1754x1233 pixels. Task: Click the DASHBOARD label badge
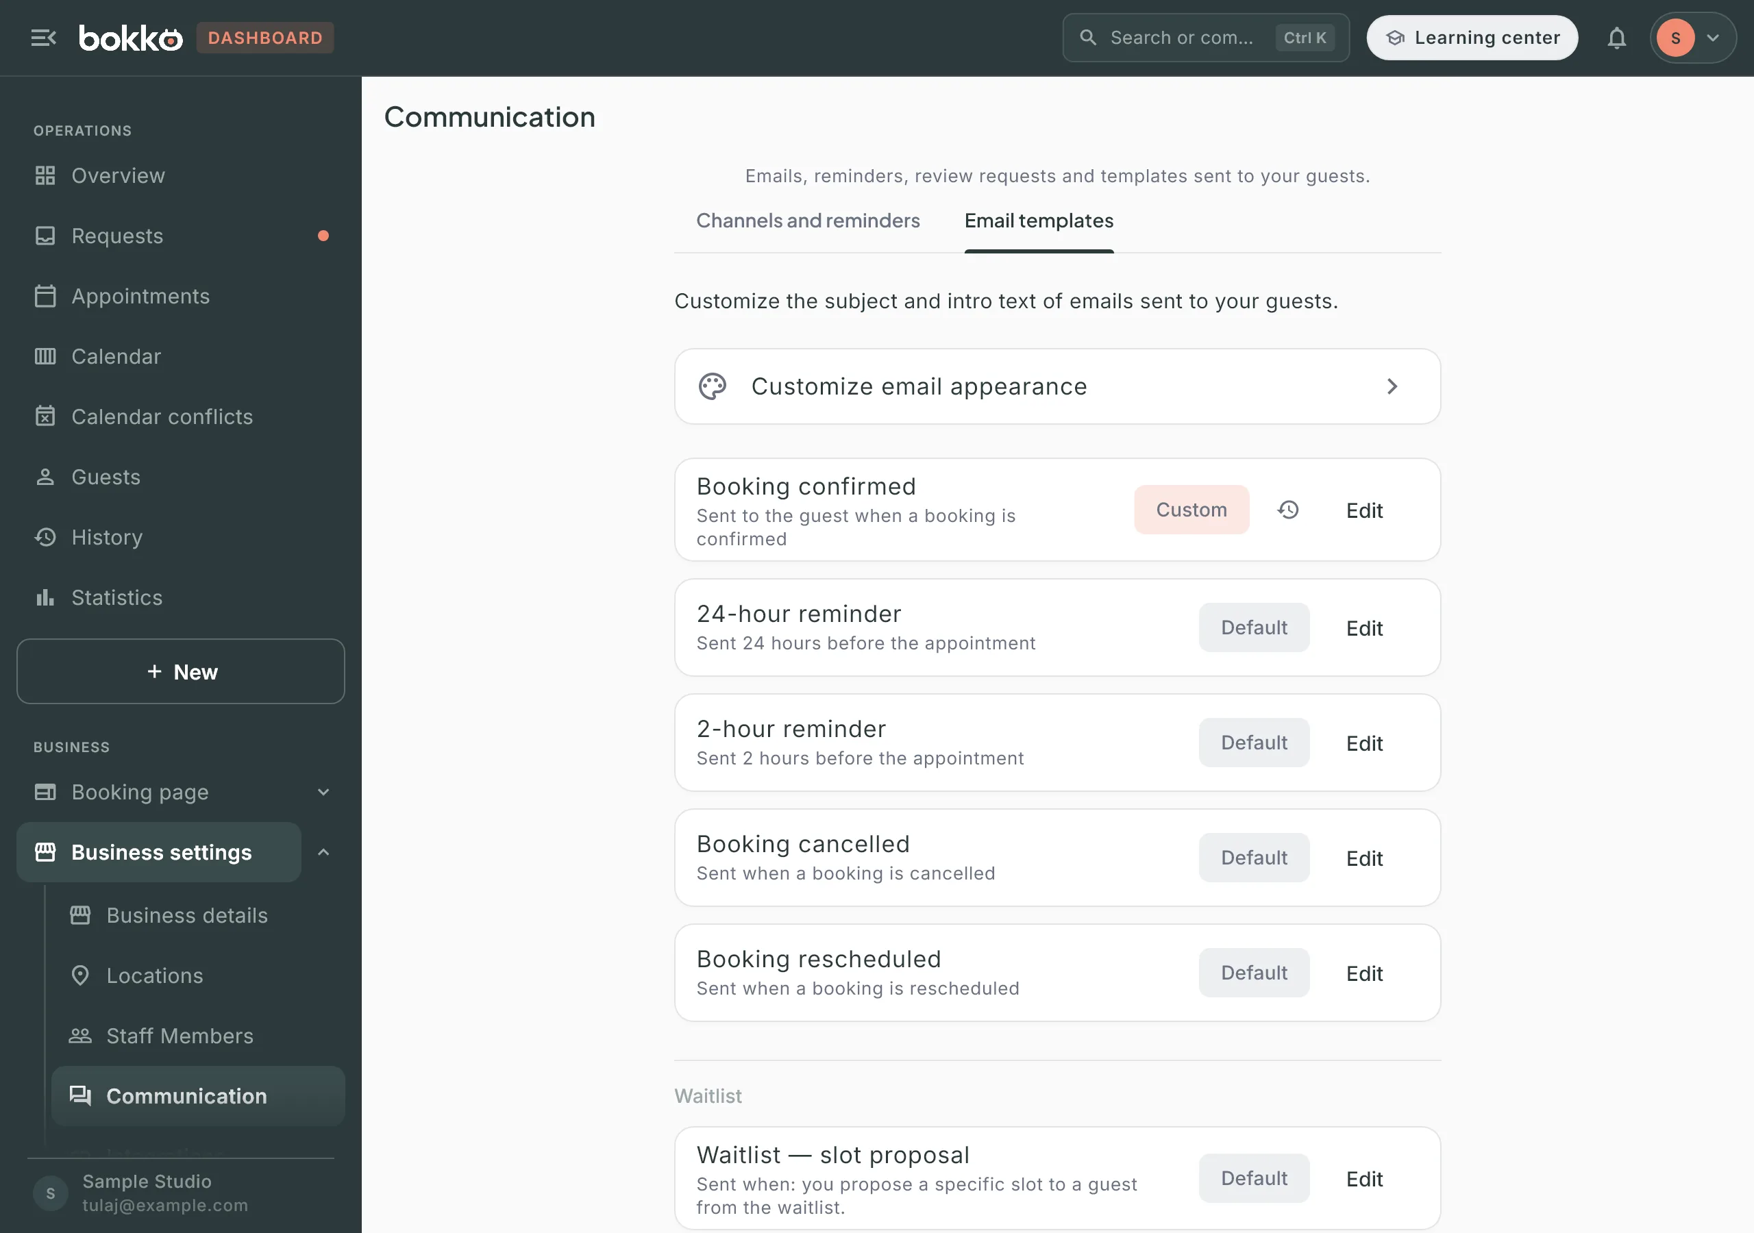(265, 38)
